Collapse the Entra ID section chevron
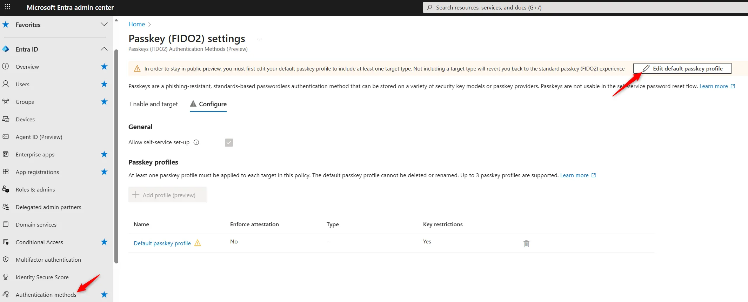This screenshot has height=302, width=748. (x=104, y=49)
